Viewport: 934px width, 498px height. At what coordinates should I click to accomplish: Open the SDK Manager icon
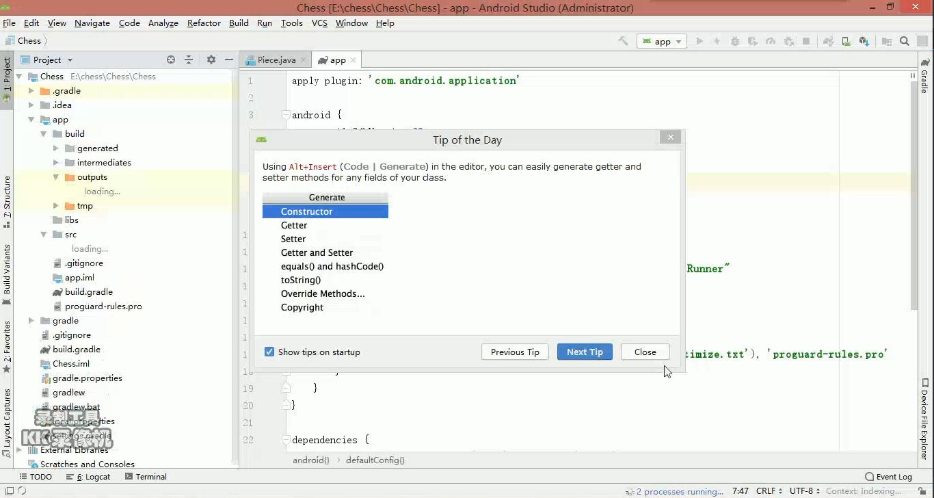click(864, 41)
